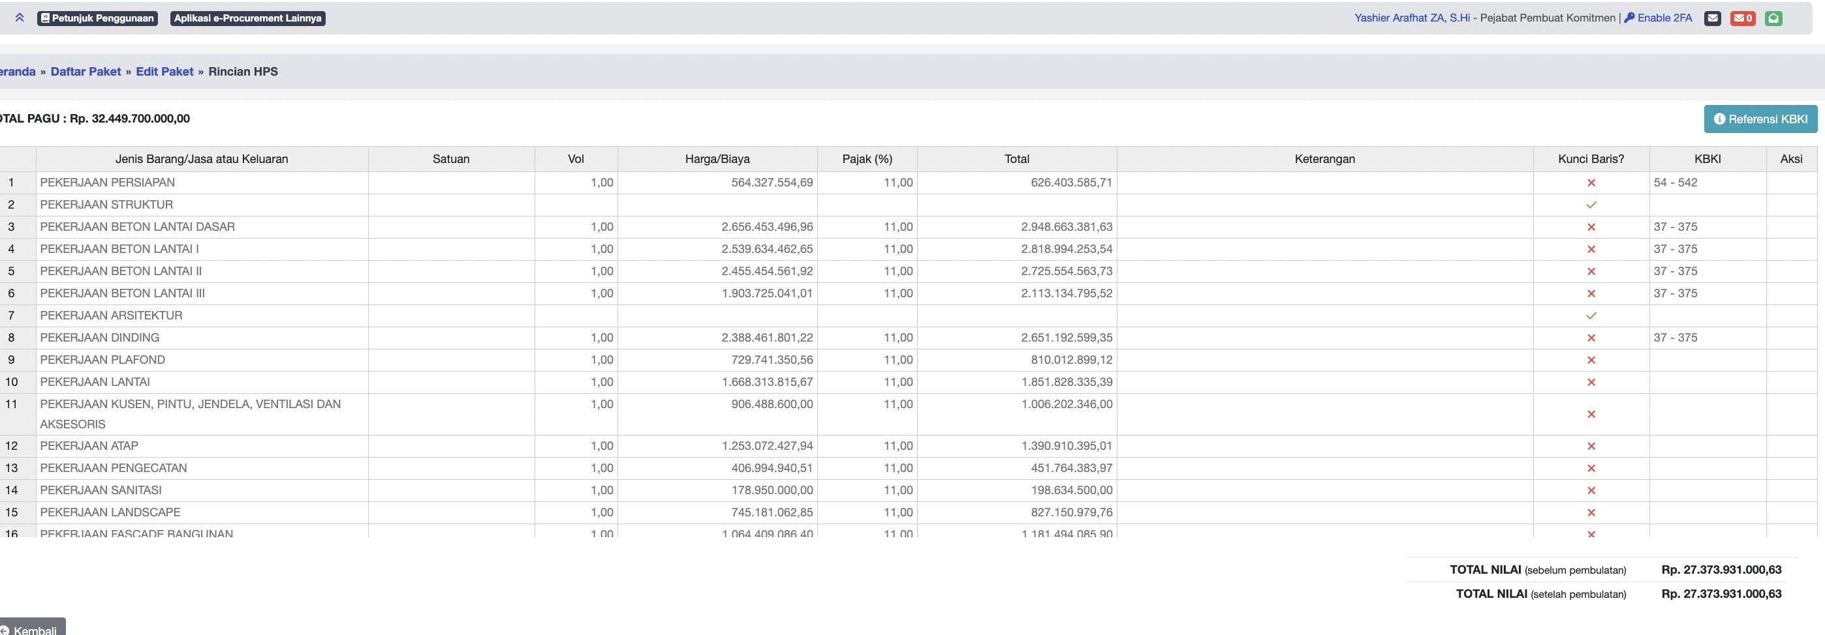Click the Enable 2FA key link
Image resolution: width=1825 pixels, height=635 pixels.
click(1658, 18)
